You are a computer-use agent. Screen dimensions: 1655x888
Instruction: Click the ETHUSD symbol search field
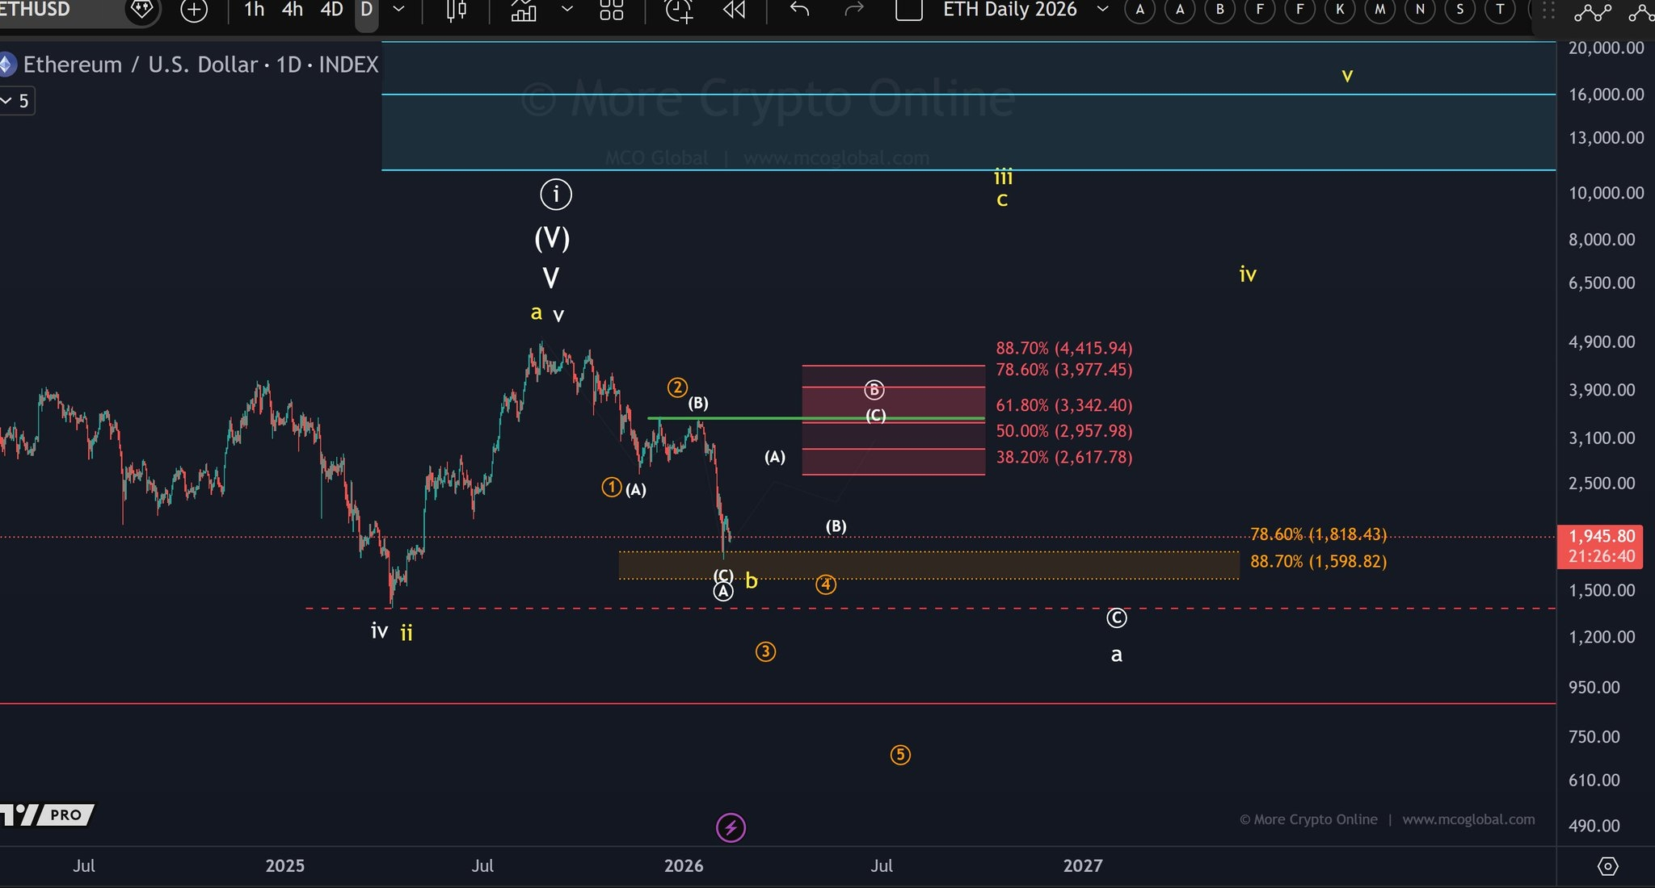pos(36,10)
